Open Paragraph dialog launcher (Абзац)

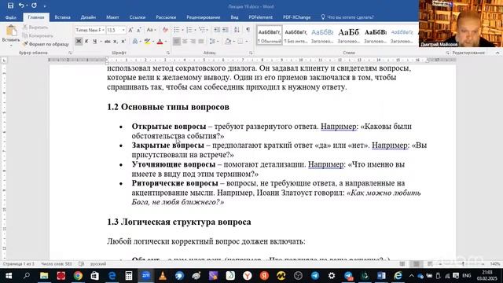pos(251,53)
